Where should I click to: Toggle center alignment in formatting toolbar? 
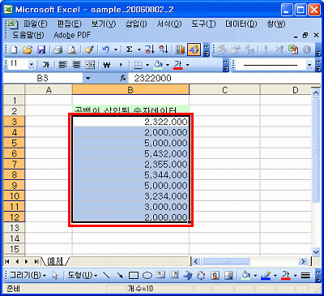77,65
